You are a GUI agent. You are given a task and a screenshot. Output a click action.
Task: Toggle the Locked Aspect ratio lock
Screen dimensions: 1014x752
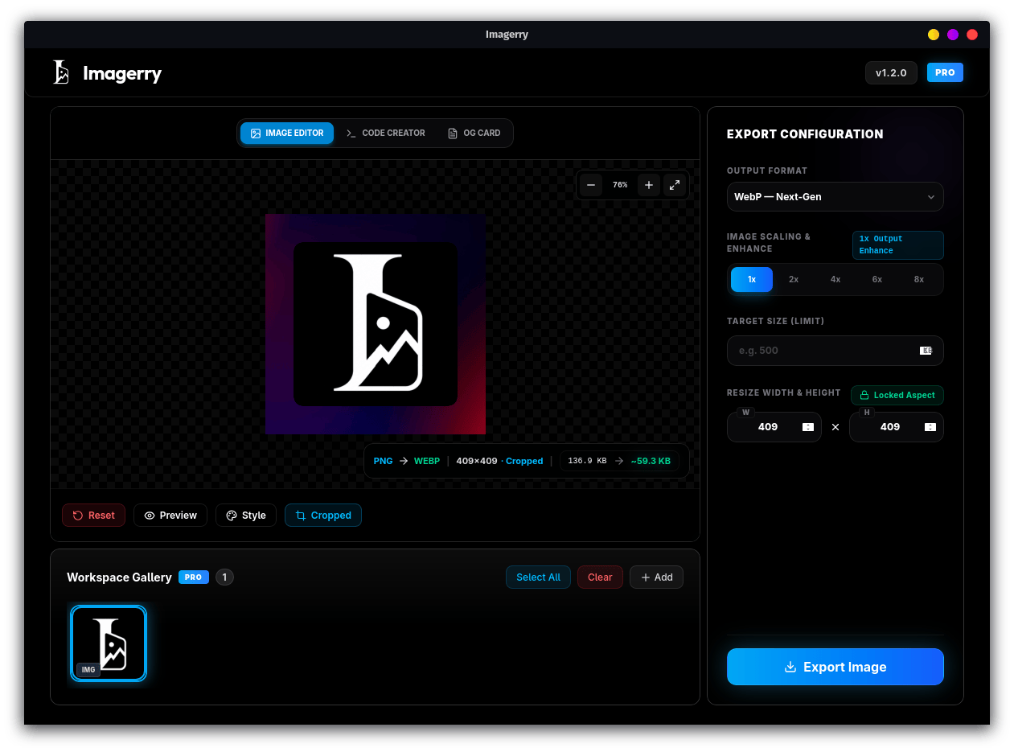pos(897,395)
